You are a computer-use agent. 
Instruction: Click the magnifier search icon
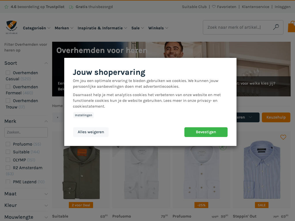276,27
